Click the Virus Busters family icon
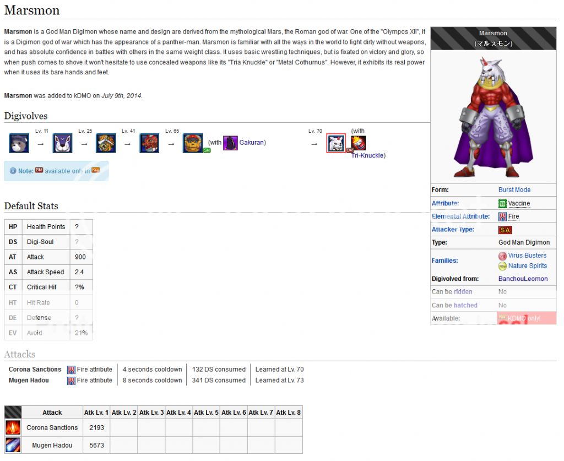The width and height of the screenshot is (564, 461). tap(502, 256)
